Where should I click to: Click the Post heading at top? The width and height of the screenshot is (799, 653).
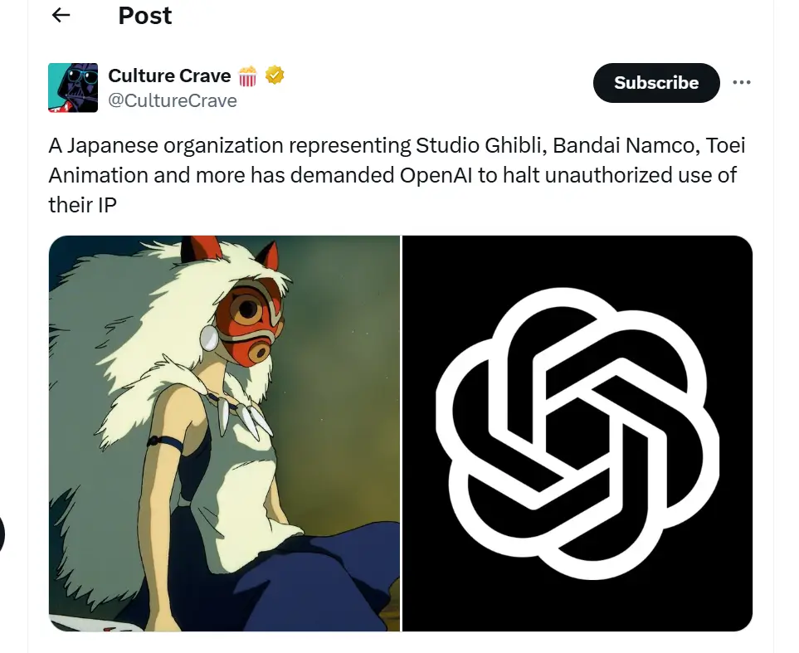144,16
